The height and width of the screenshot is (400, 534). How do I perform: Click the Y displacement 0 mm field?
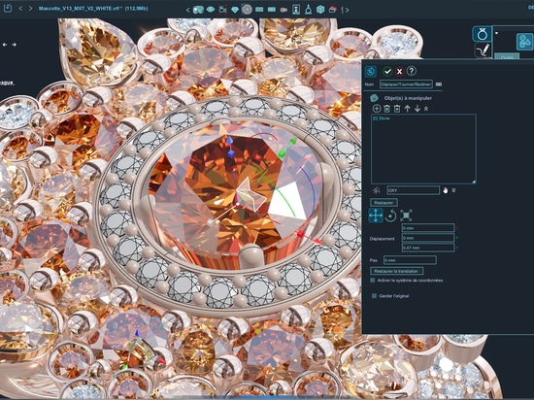(428, 238)
